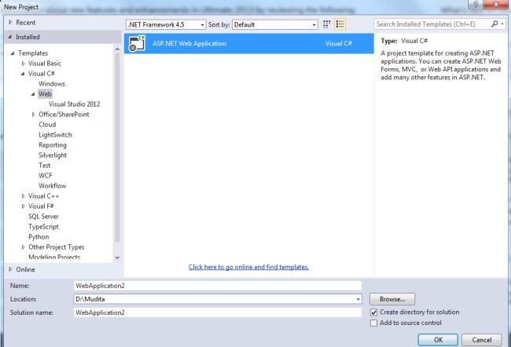The height and width of the screenshot is (347, 511).
Task: Collapse the Installed section
Action: click(x=9, y=37)
